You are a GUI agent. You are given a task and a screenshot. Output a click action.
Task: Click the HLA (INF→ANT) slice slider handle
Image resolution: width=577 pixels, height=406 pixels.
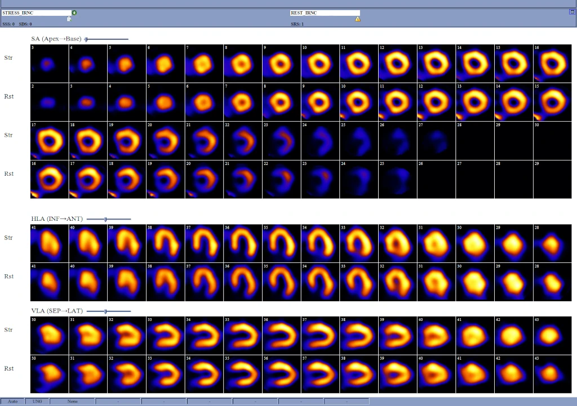105,219
